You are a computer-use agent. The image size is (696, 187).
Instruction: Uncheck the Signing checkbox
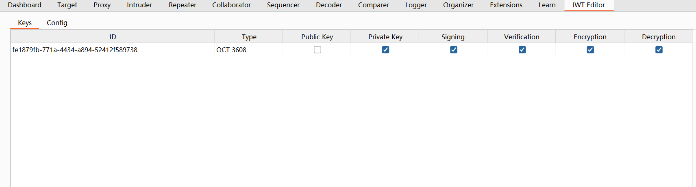454,50
